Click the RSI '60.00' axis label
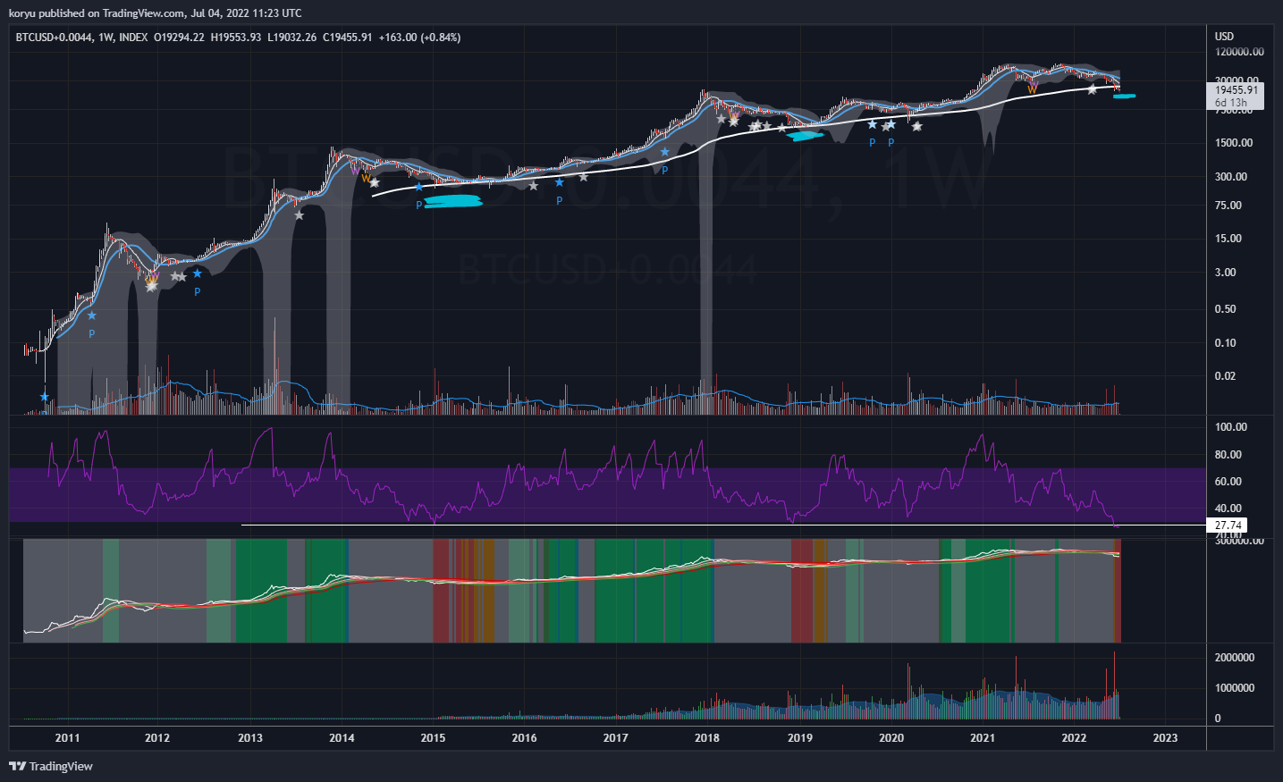 pyautogui.click(x=1228, y=482)
